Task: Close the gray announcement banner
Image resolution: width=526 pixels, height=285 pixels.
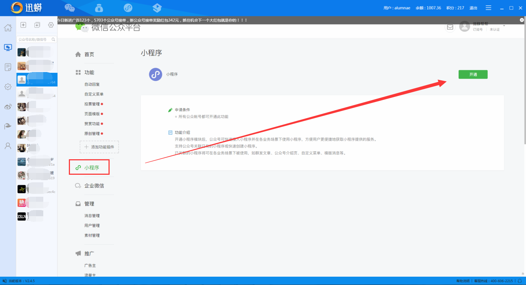Action: 522,20
